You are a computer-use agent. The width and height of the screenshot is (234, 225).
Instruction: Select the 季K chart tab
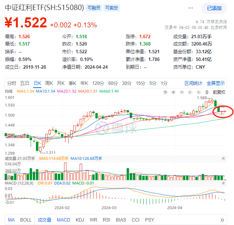pyautogui.click(x=72, y=83)
